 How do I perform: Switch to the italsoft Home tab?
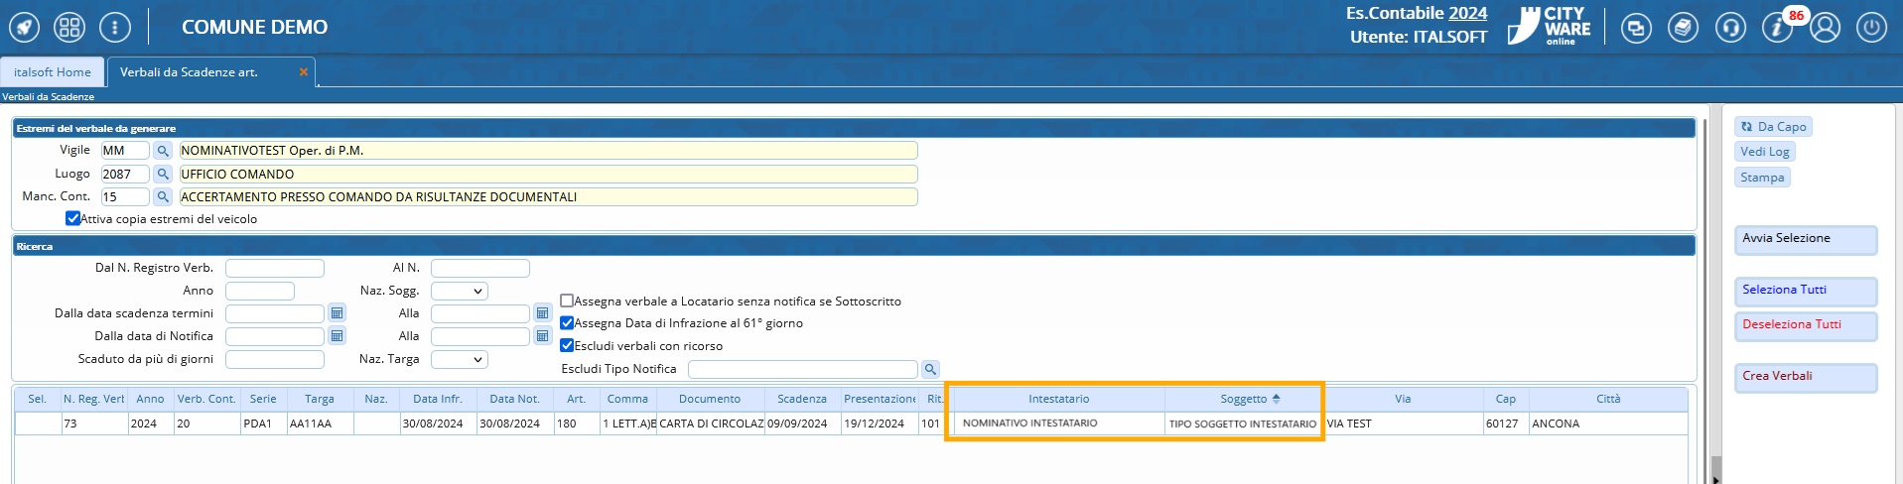(x=53, y=72)
